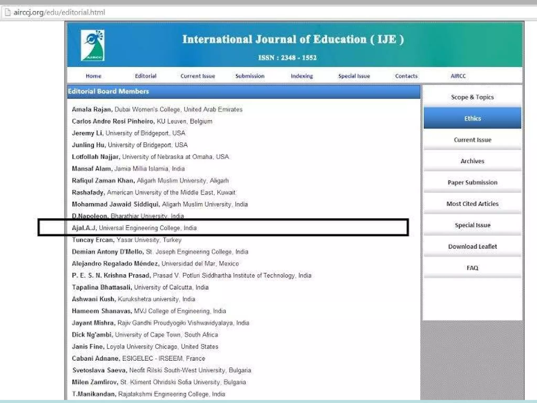Select Submission in the navigation bar
The height and width of the screenshot is (403, 537).
click(250, 76)
